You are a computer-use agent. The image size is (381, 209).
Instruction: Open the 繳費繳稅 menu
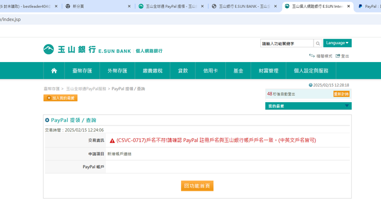tap(152, 71)
